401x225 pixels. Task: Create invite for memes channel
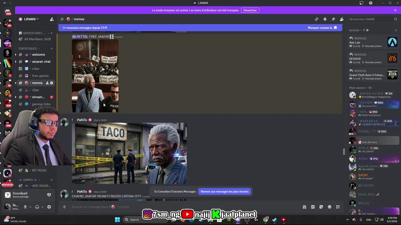47,83
